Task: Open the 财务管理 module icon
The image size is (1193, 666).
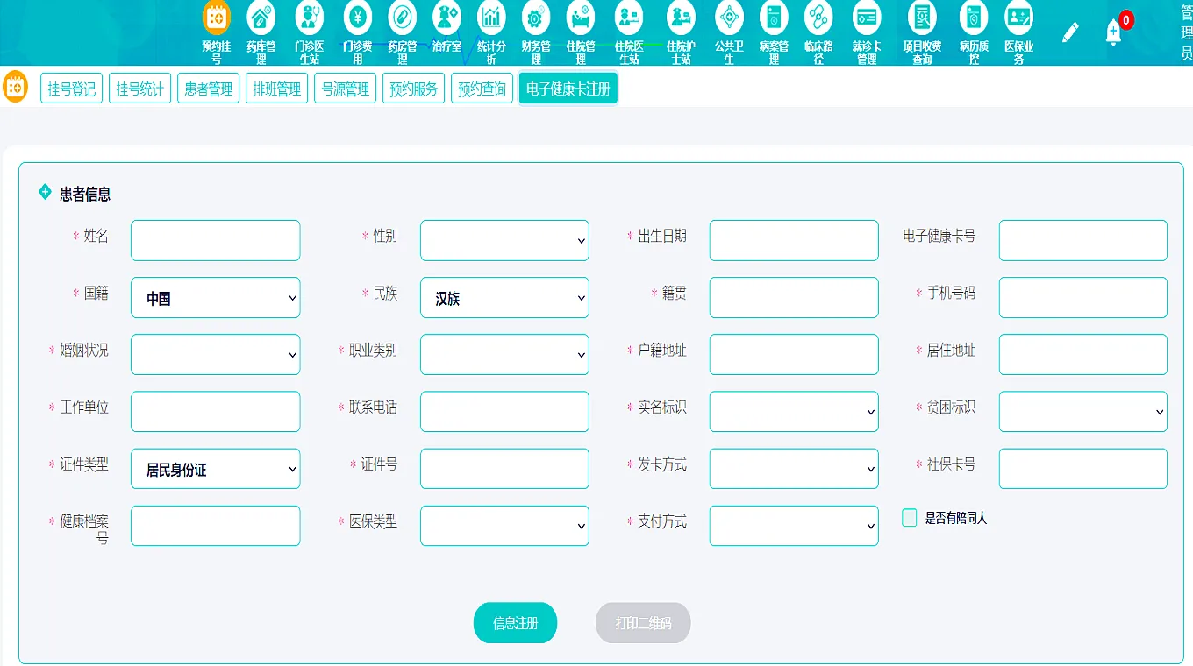Action: pos(536,18)
